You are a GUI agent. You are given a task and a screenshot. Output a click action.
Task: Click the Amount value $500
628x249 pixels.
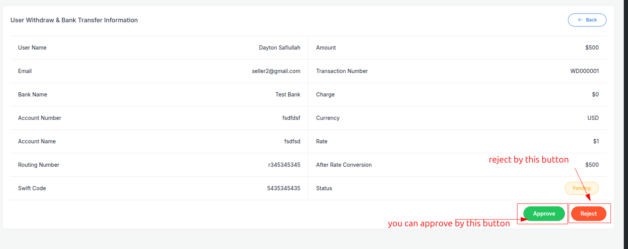[x=592, y=48]
